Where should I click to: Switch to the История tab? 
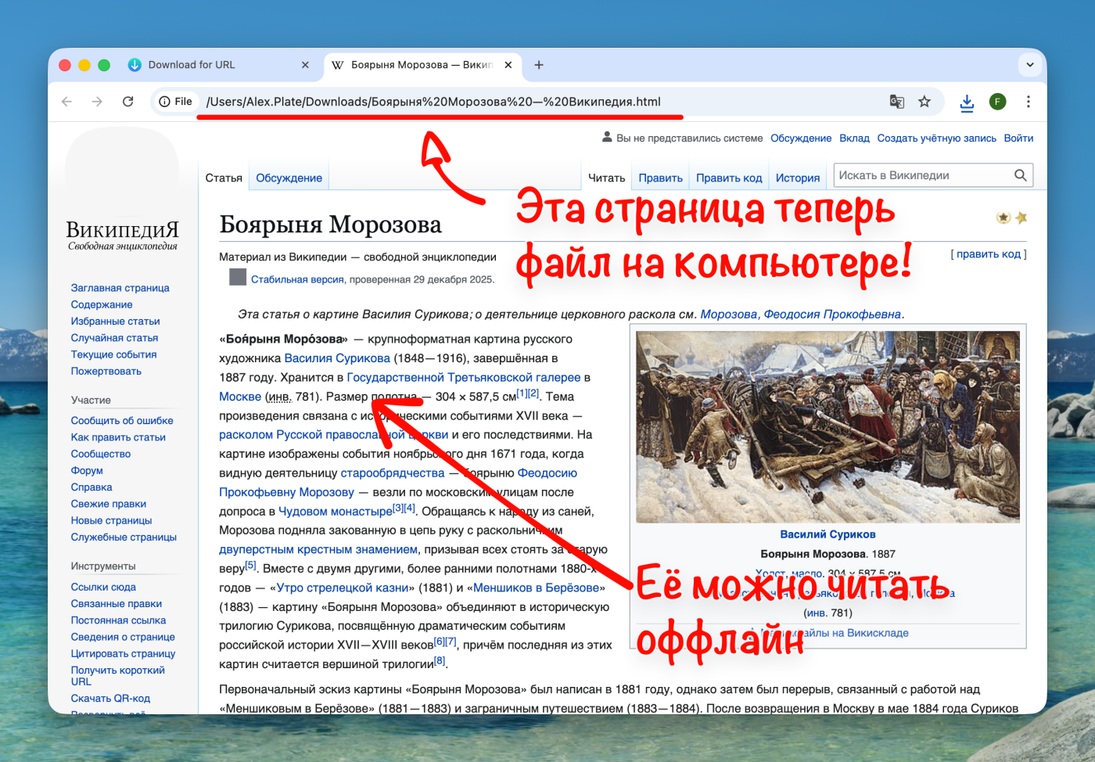tap(797, 178)
